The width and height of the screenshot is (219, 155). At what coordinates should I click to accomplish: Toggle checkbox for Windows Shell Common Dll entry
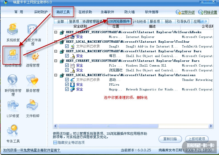pos(67,65)
